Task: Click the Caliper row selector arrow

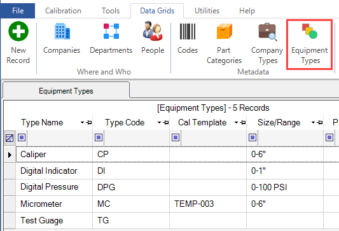Action: tap(10, 155)
